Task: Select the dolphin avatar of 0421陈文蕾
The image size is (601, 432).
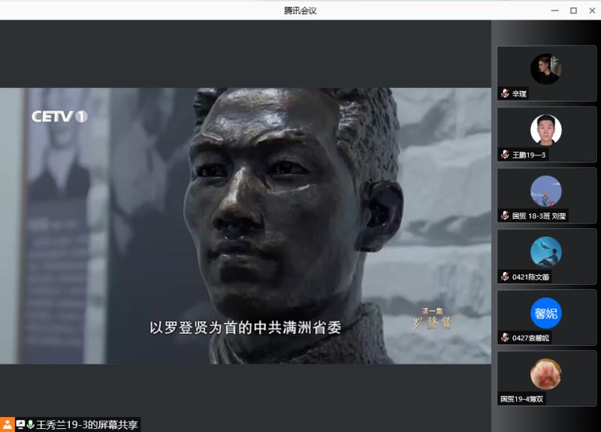Action: point(546,252)
